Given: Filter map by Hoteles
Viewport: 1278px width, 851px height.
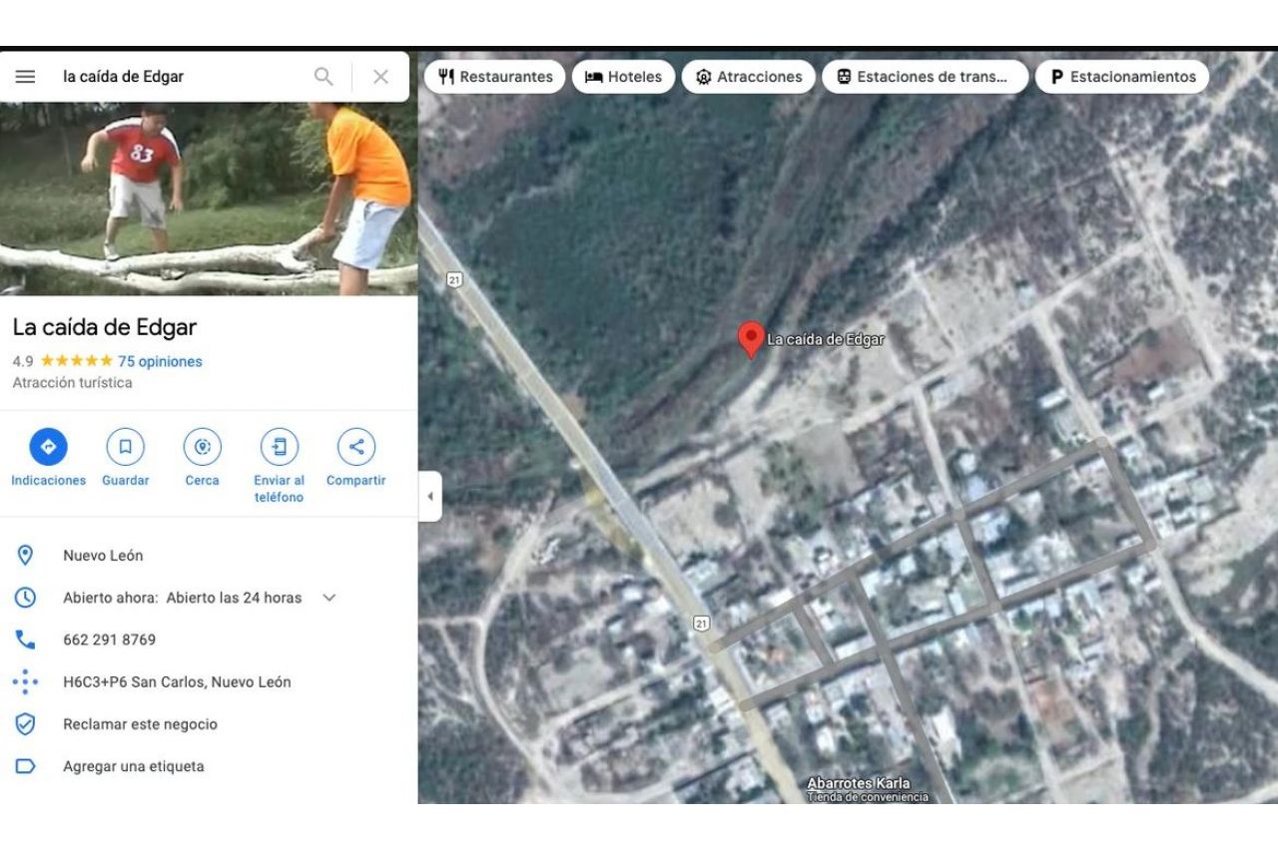Looking at the screenshot, I should pyautogui.click(x=623, y=77).
